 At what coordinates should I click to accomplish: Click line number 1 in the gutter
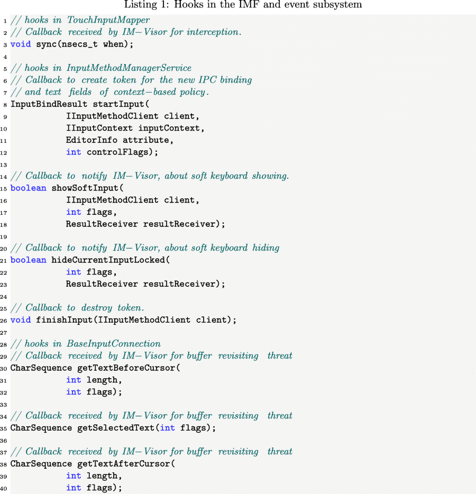click(x=4, y=20)
